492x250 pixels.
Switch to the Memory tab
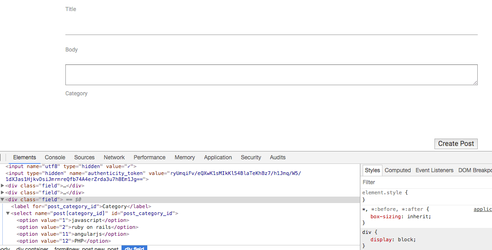pos(185,157)
